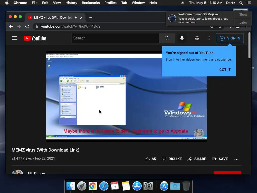The height and width of the screenshot is (193, 257).
Task: Open the YouTube guide hamburger menu
Action: pyautogui.click(x=15, y=38)
